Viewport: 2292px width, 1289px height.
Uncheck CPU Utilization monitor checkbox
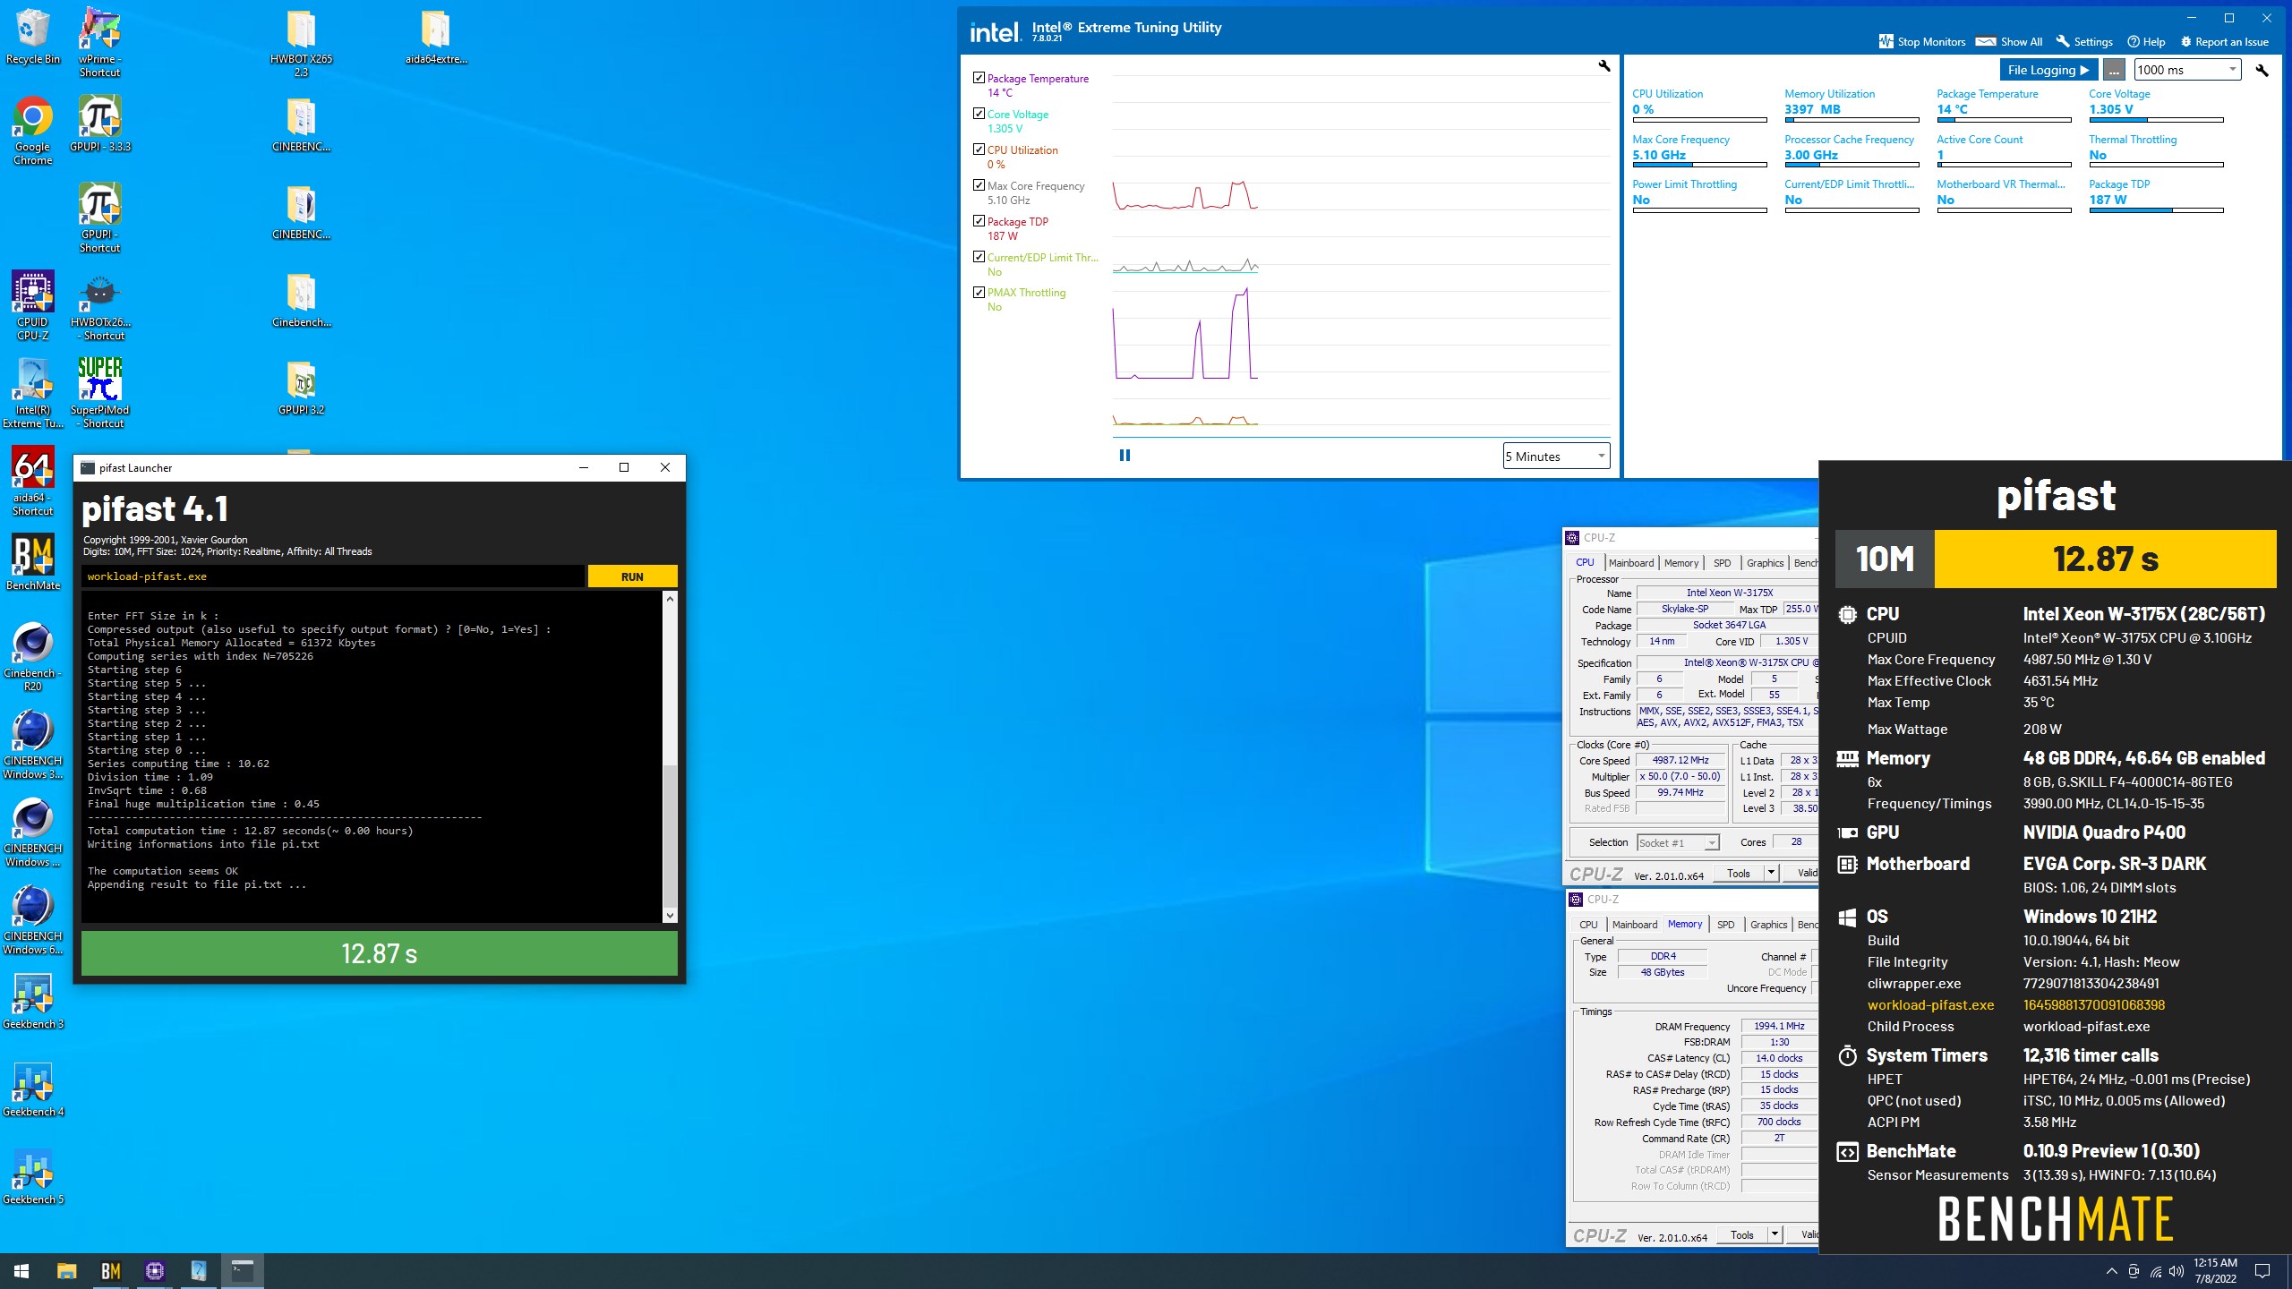click(979, 149)
